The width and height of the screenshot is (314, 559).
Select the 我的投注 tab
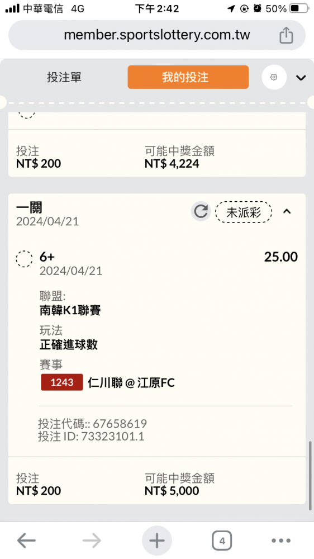[x=188, y=77]
